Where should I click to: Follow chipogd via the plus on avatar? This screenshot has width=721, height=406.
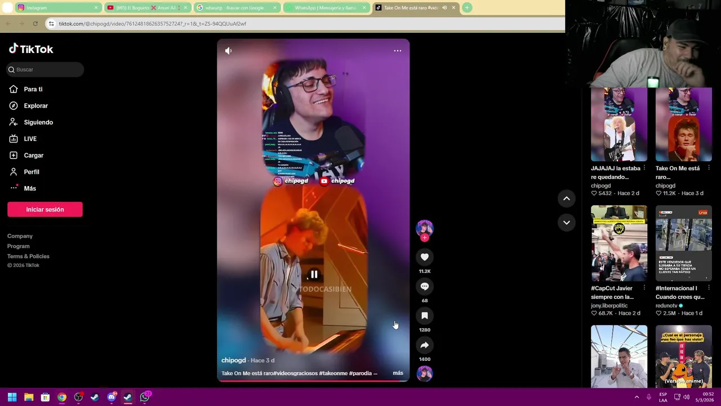coord(425,238)
